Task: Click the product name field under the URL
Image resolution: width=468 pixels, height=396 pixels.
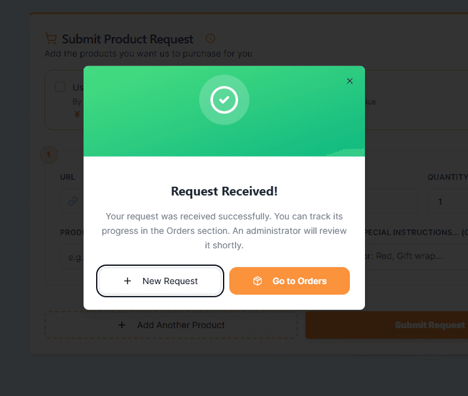Action: [72, 256]
